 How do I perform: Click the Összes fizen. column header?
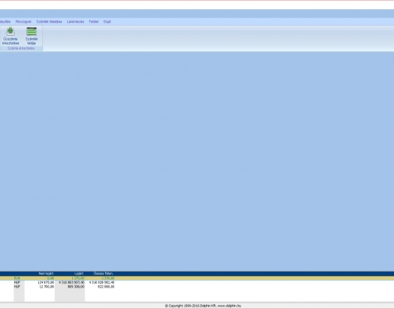[x=103, y=273]
